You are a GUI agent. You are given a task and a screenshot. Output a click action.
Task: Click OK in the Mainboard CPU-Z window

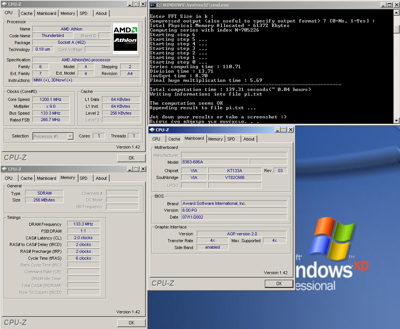click(279, 284)
